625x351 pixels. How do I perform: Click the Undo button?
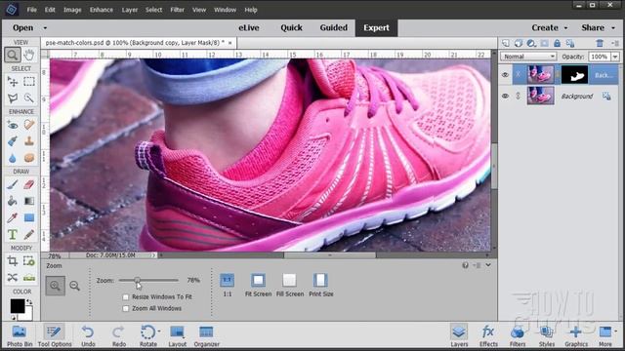click(x=88, y=335)
